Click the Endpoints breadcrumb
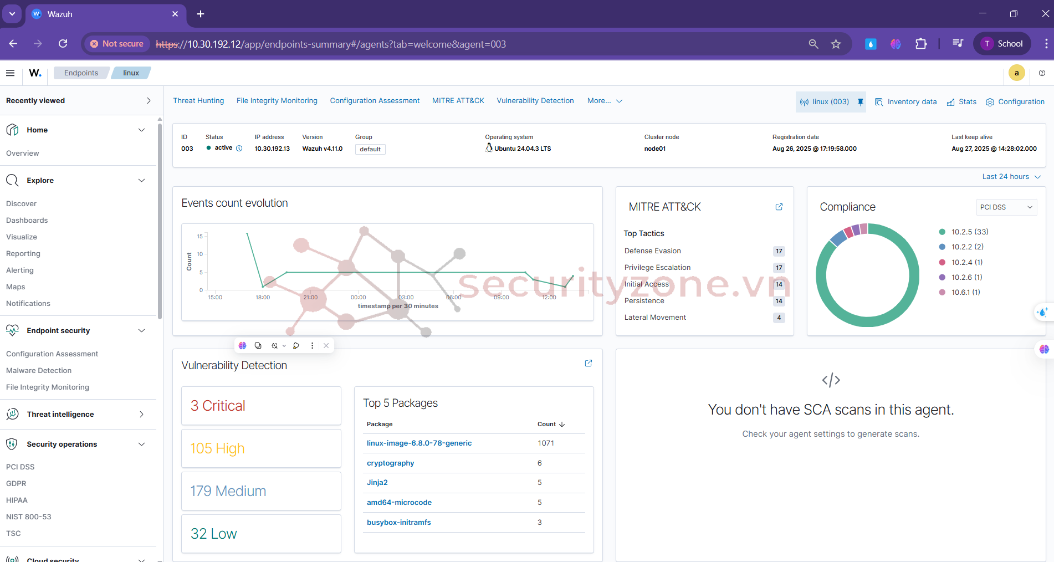The image size is (1054, 562). 81,73
